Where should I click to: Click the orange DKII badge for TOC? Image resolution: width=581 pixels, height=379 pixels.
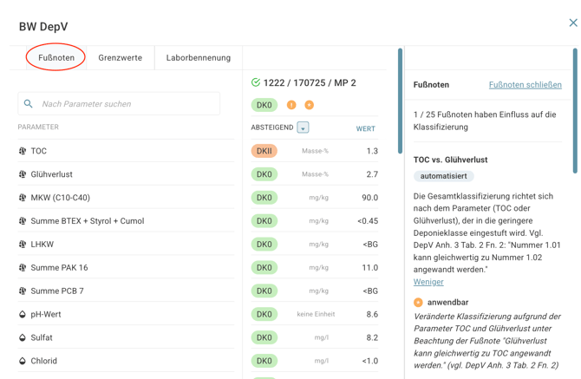[264, 151]
